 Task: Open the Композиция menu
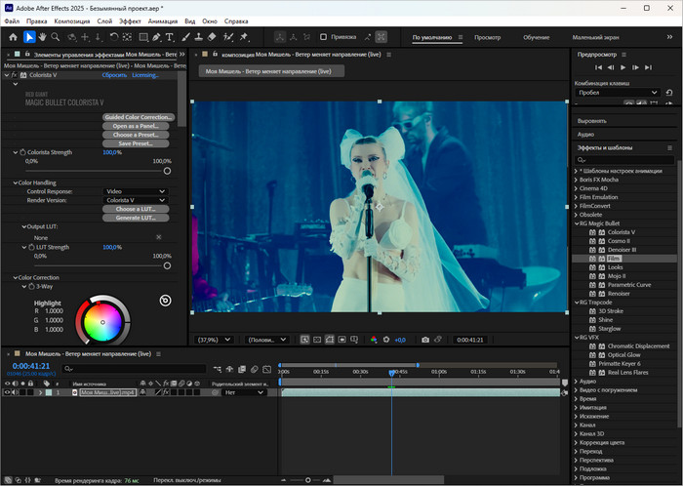click(x=71, y=20)
